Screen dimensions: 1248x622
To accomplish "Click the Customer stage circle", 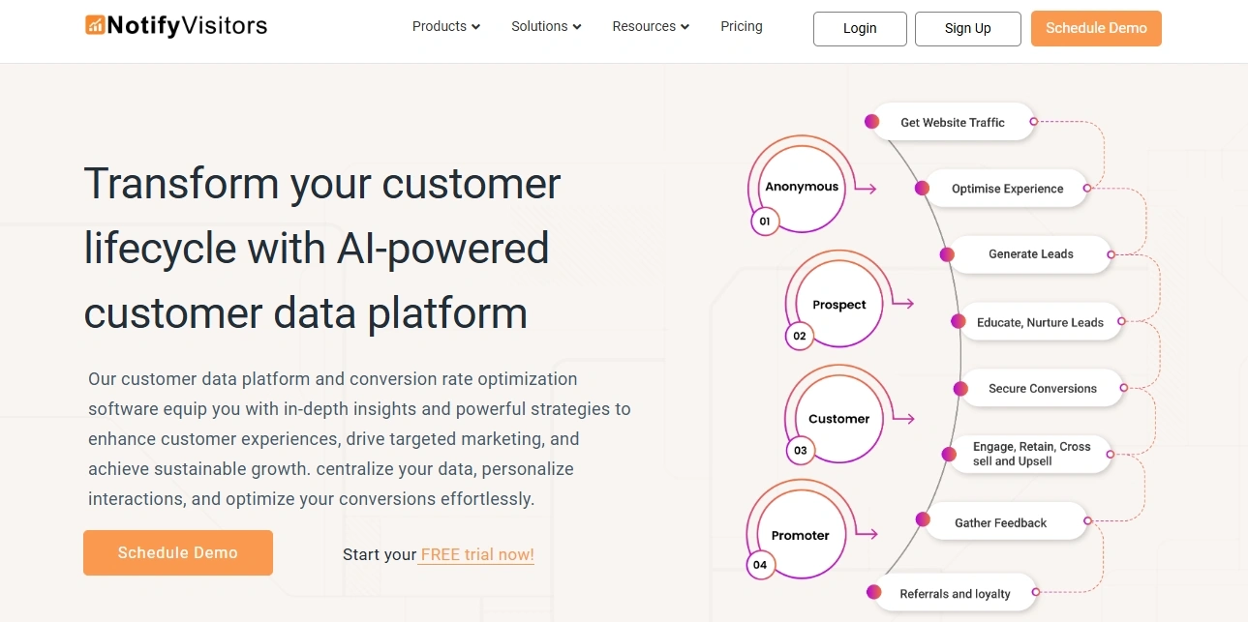I will 838,419.
